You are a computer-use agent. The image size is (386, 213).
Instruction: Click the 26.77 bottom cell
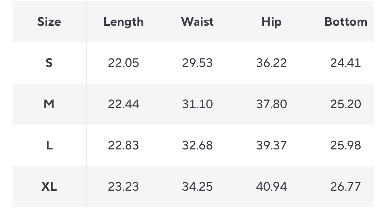click(x=346, y=186)
